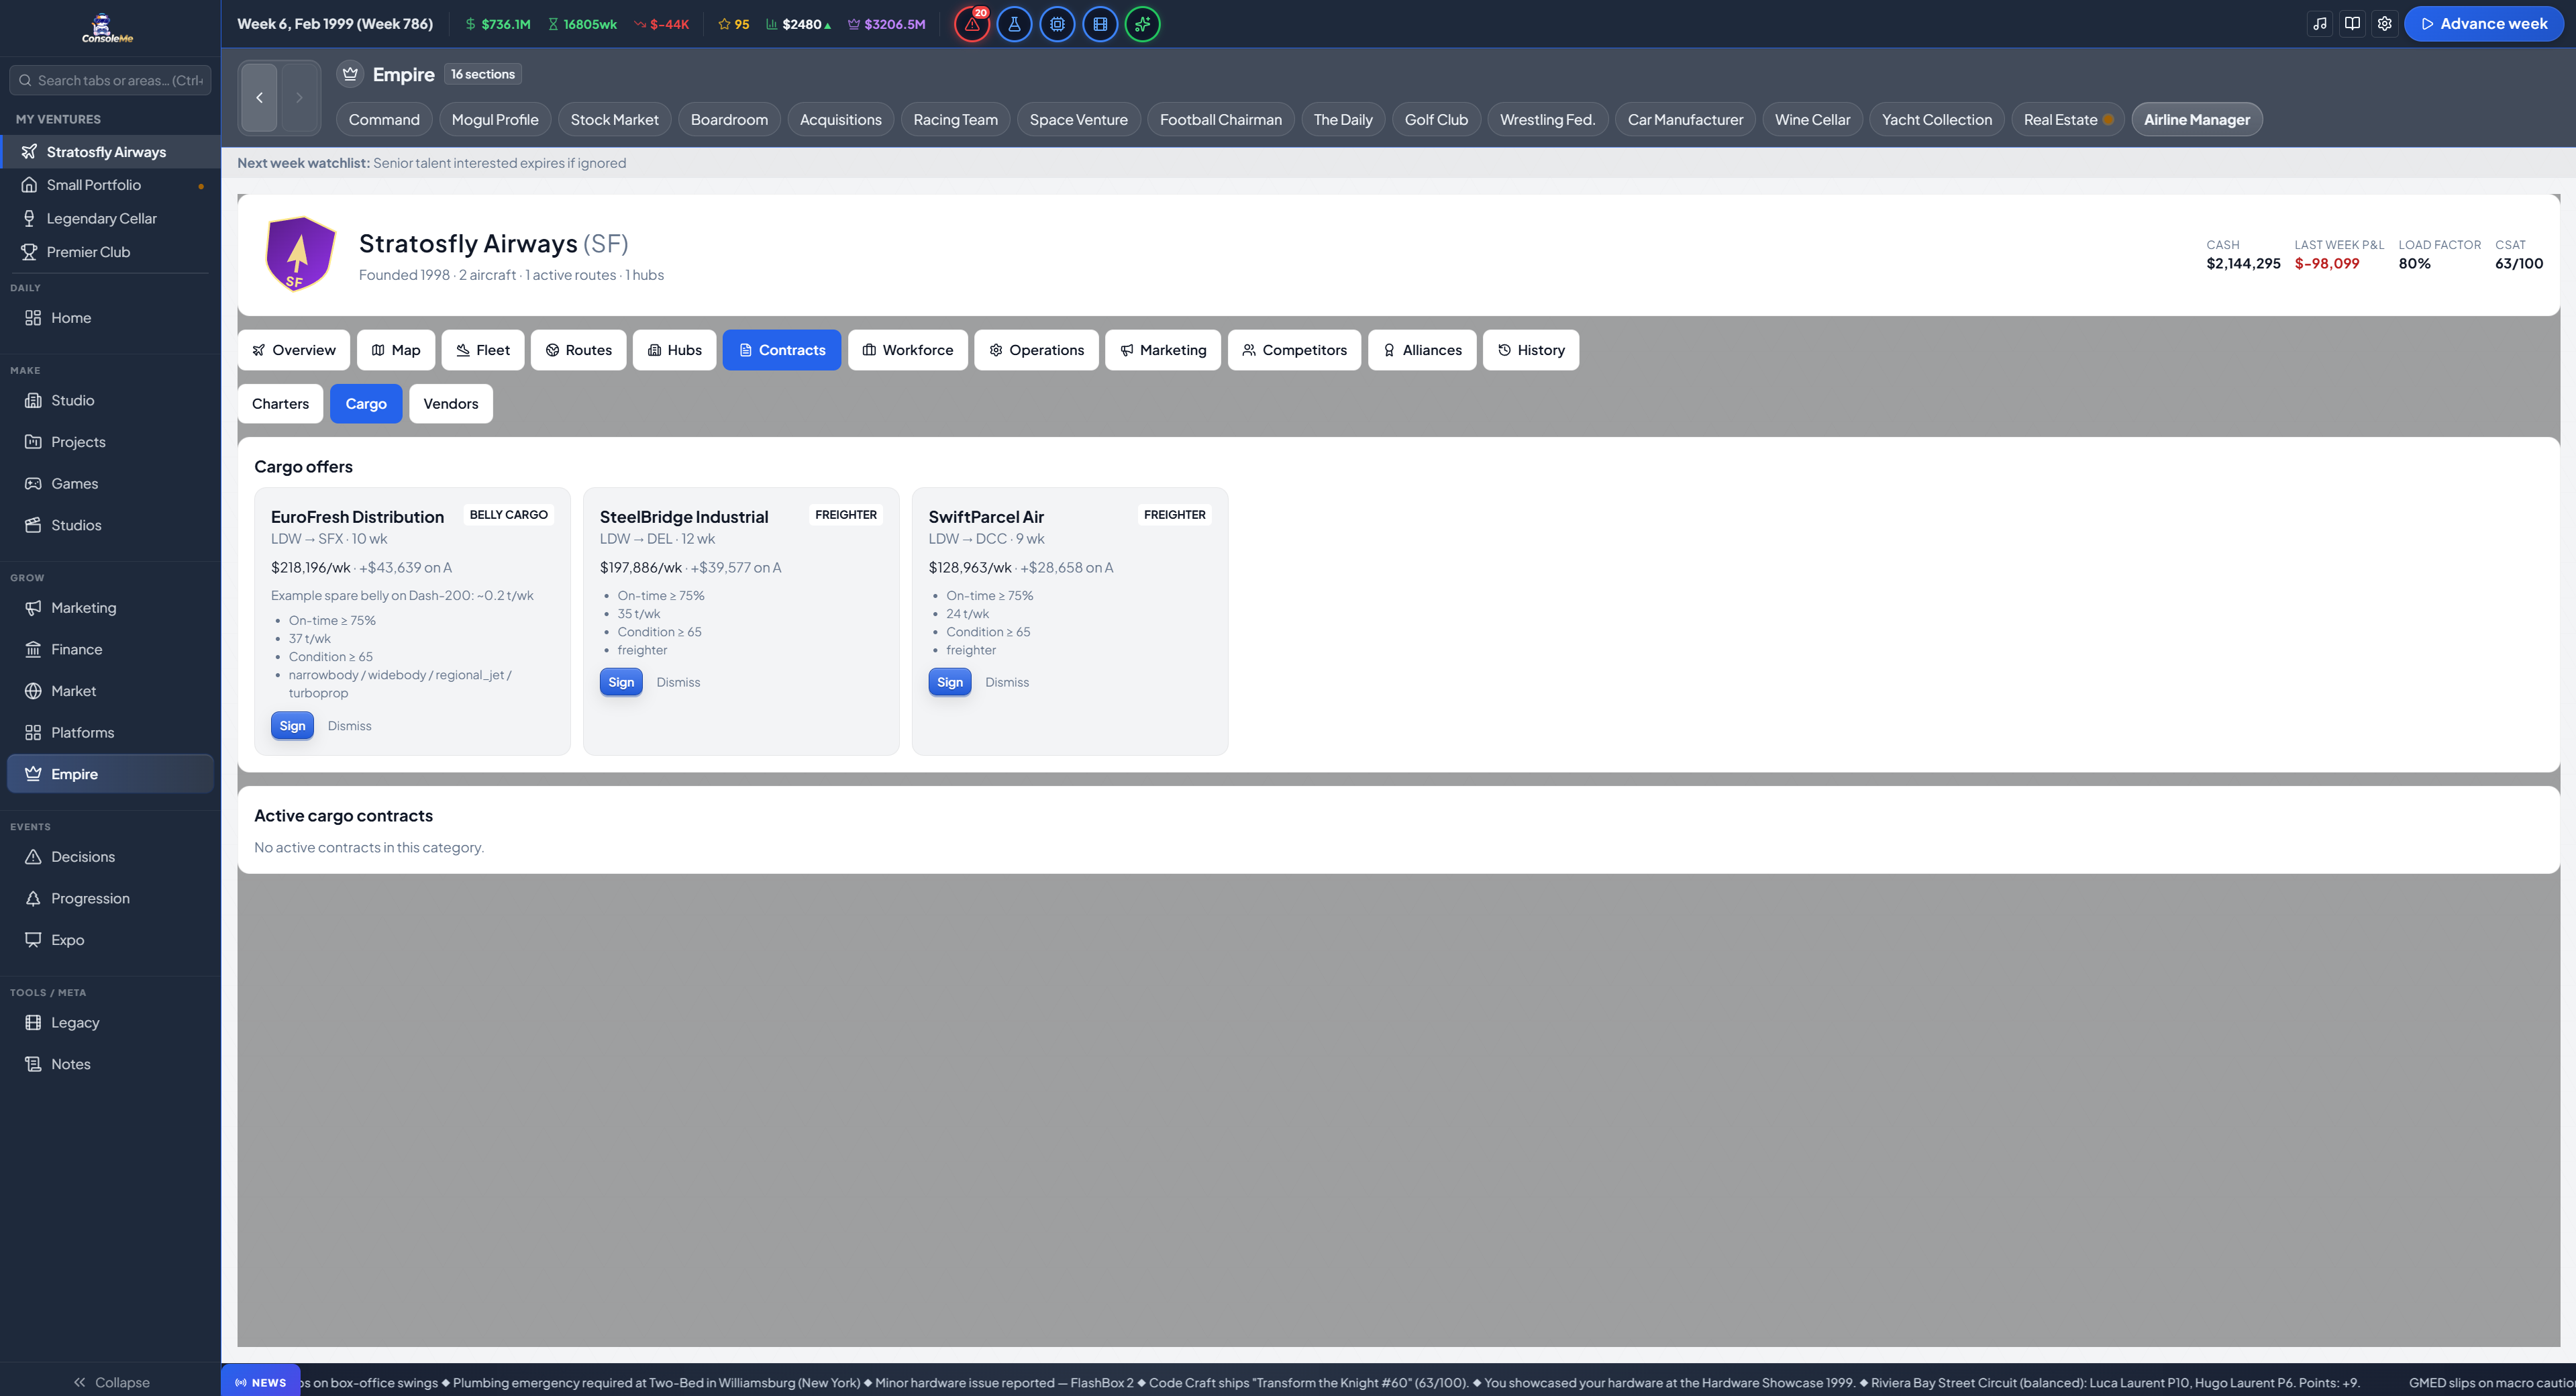This screenshot has height=1396, width=2576.
Task: Open the Mogul Profile section
Action: 495,120
